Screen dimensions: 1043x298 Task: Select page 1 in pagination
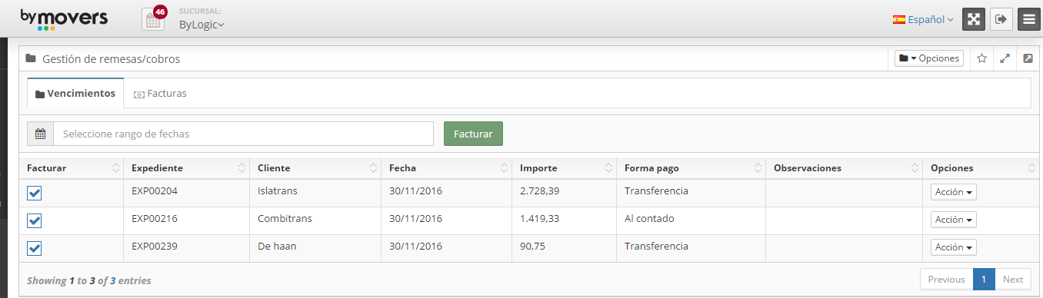click(x=984, y=280)
